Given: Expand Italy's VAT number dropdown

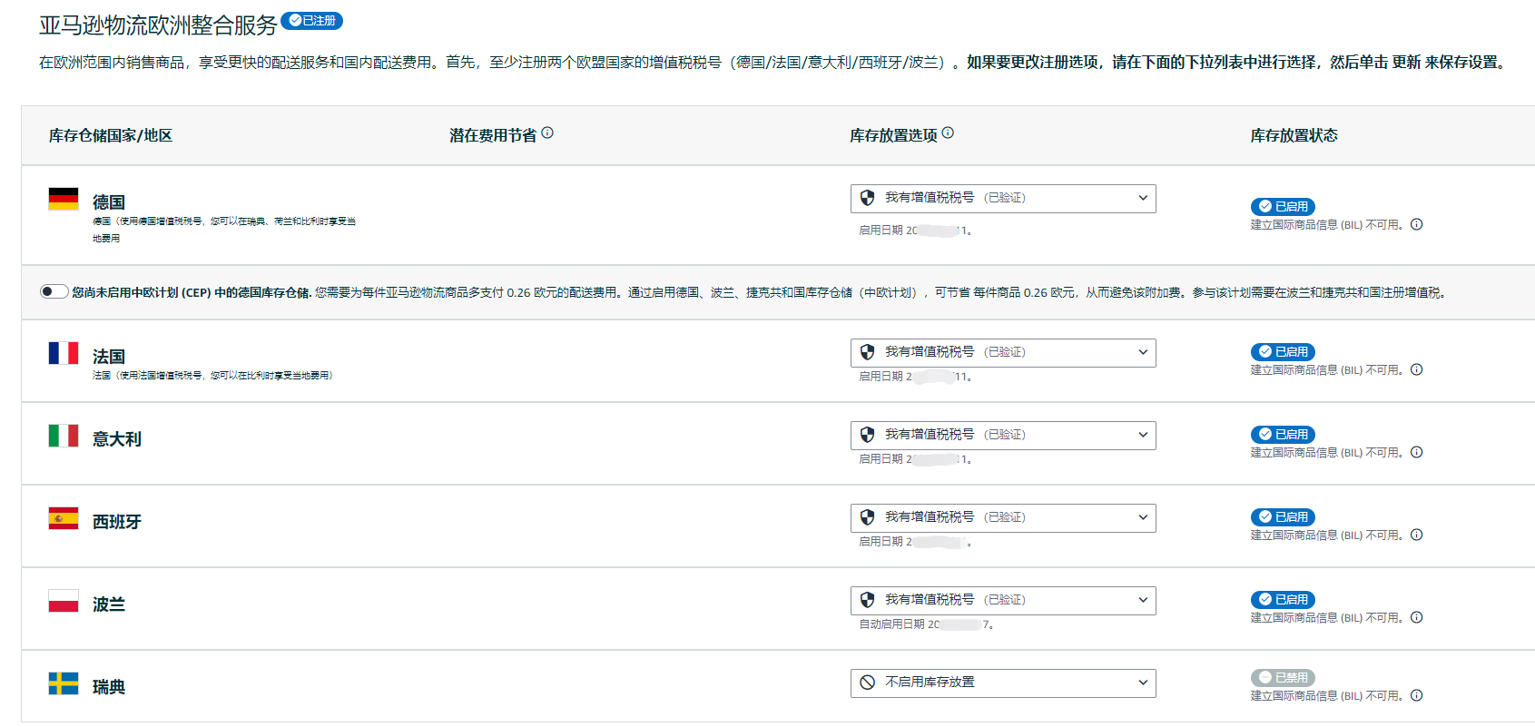Looking at the screenshot, I should pos(1002,436).
